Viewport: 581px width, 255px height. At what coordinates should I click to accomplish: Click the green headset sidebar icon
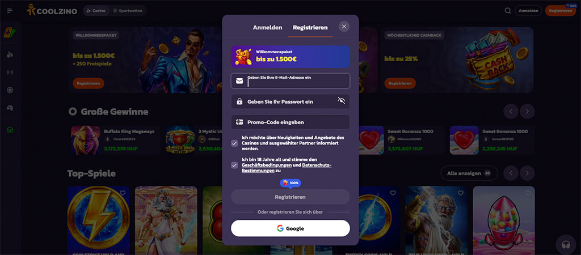tap(10, 130)
